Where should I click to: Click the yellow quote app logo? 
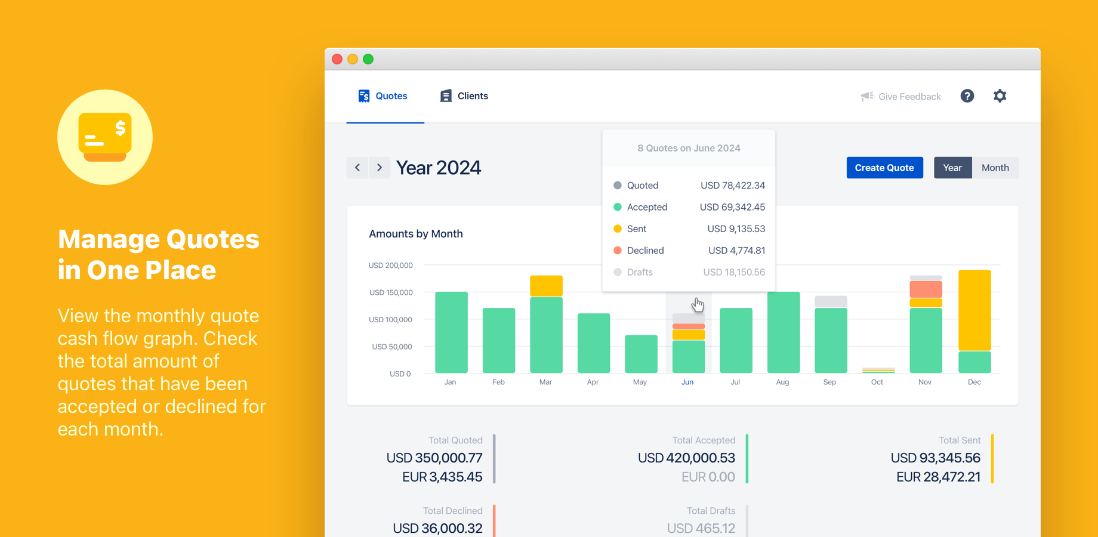[x=105, y=137]
